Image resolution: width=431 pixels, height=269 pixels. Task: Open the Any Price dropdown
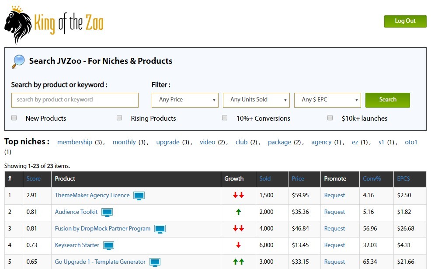(185, 100)
